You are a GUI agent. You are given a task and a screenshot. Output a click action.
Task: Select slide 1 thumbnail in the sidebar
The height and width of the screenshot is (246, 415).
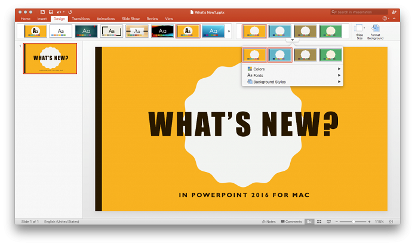[50, 59]
